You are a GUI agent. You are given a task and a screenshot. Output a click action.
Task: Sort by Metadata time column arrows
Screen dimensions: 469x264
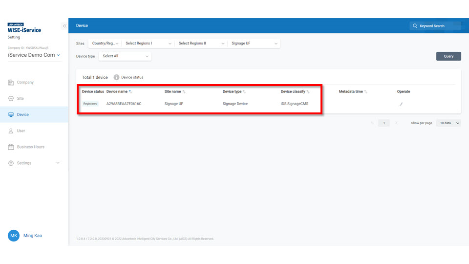pyautogui.click(x=365, y=92)
